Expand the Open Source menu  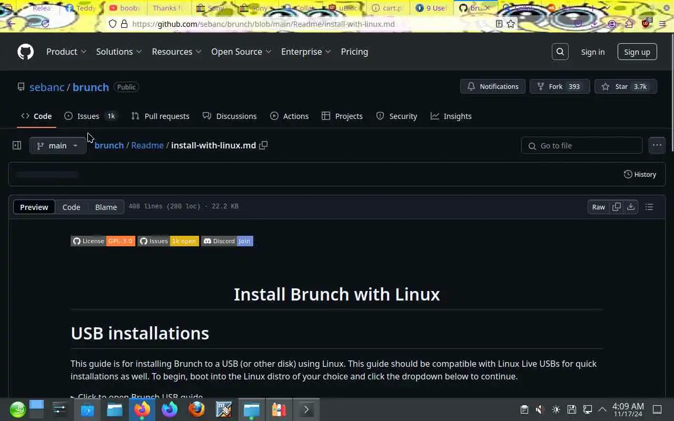click(241, 52)
